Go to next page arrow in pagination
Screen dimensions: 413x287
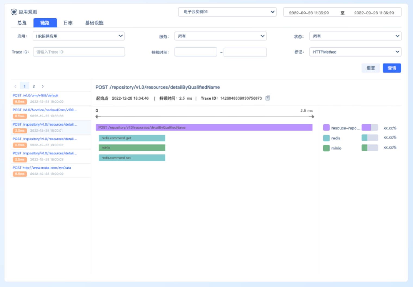tap(43, 86)
